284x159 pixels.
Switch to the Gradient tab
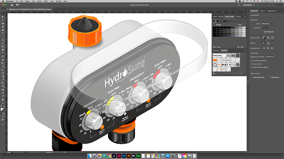coord(238,17)
